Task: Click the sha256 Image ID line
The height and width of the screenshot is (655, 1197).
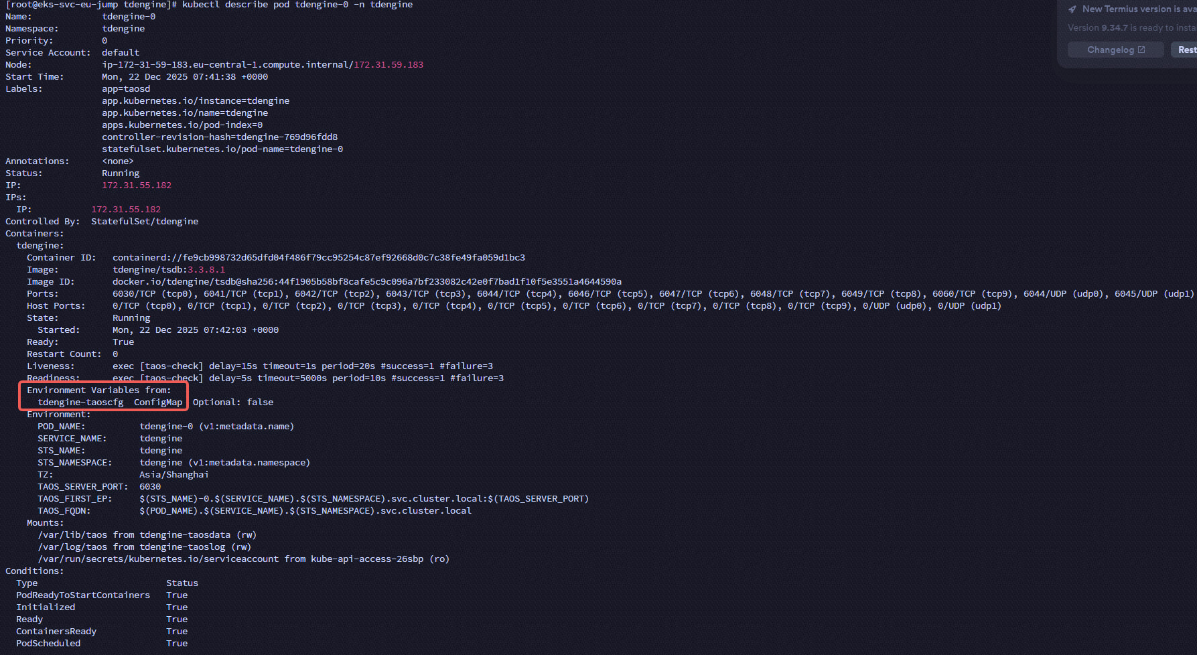Action: [367, 282]
